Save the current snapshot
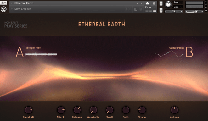This screenshot has height=121, width=208. [x=136, y=9]
